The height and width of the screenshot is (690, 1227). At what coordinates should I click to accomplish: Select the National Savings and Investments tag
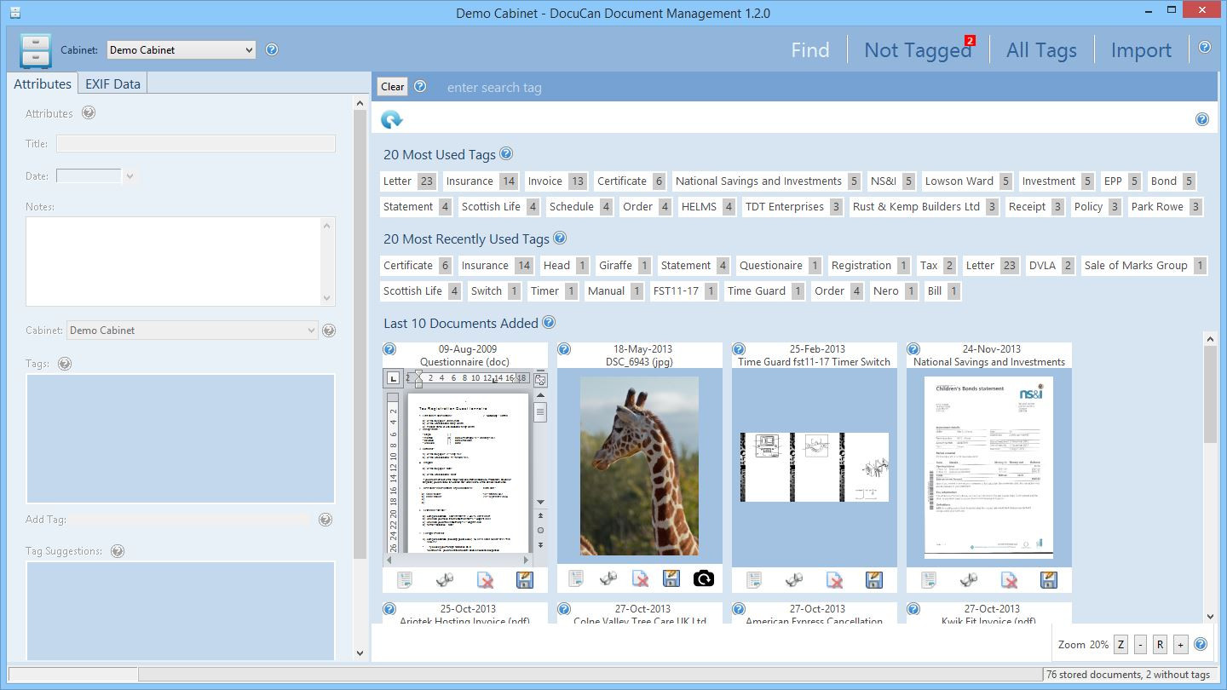click(767, 181)
